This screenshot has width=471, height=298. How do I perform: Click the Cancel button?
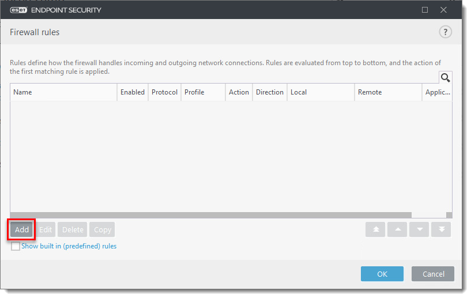tap(433, 274)
